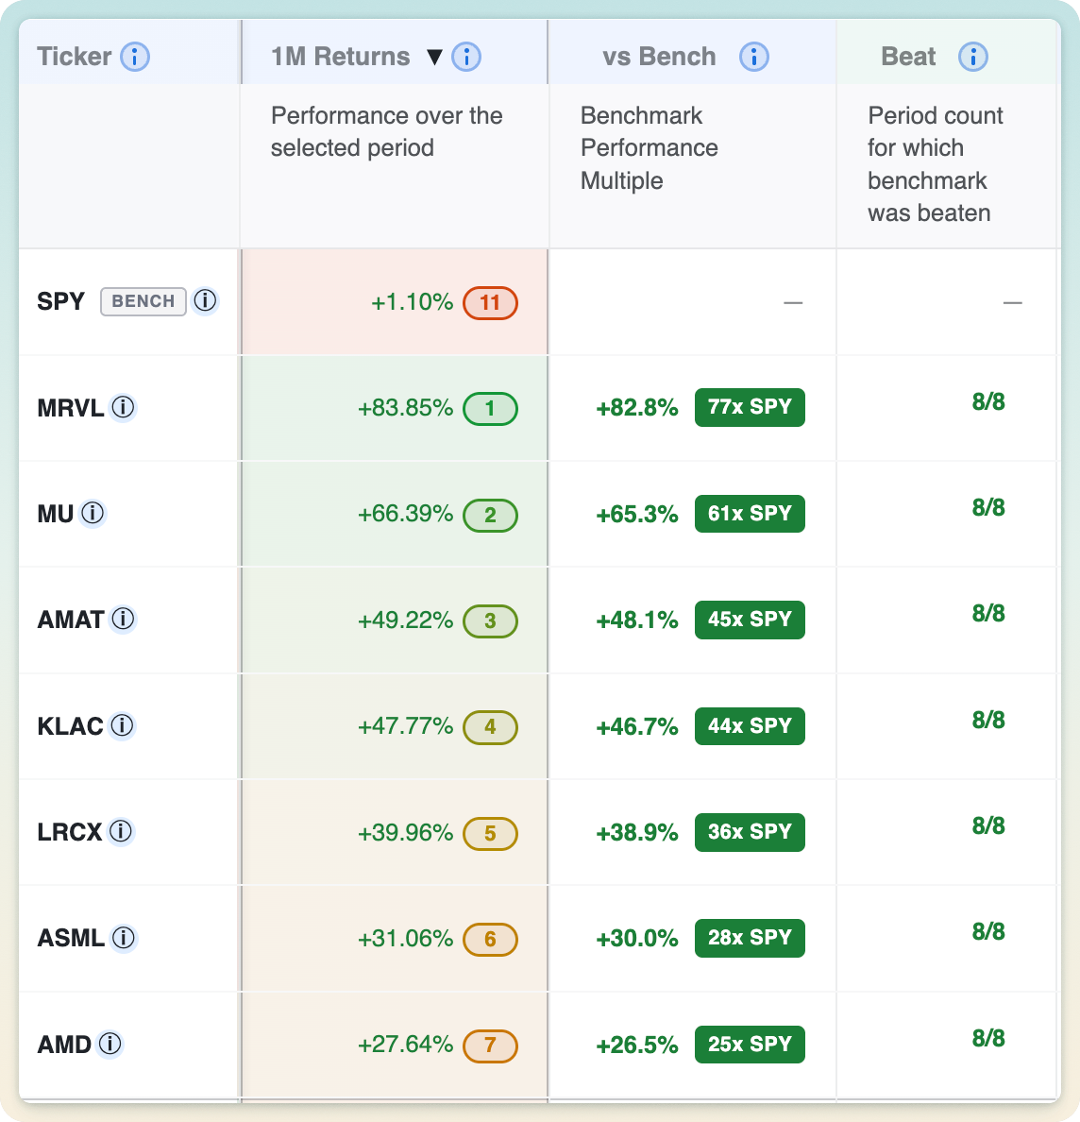This screenshot has height=1122, width=1080.
Task: Select the SPY ticker name
Action: pyautogui.click(x=60, y=301)
